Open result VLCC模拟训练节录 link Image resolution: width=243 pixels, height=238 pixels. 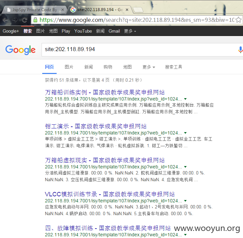[x=110, y=194]
